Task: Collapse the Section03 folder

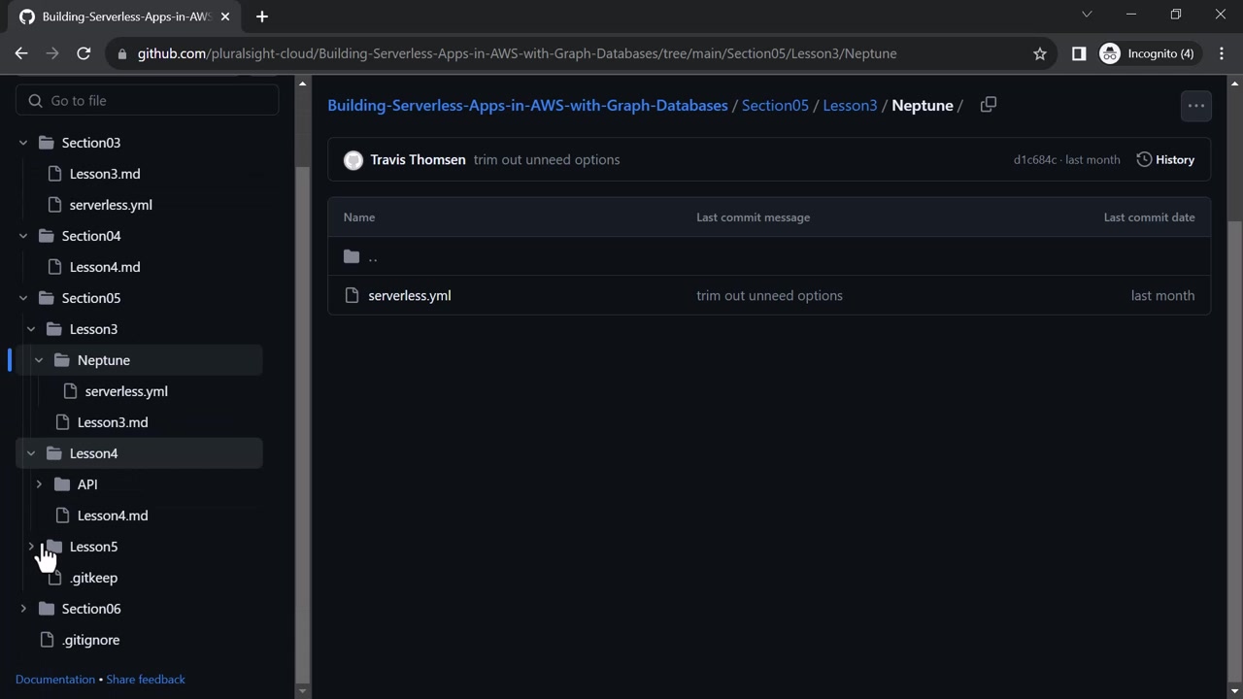Action: (x=23, y=143)
